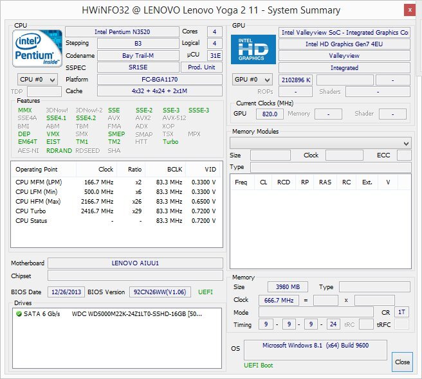The image size is (422, 379).
Task: Click the LENOVO AIUU1 motherboard field
Action: tap(135, 263)
